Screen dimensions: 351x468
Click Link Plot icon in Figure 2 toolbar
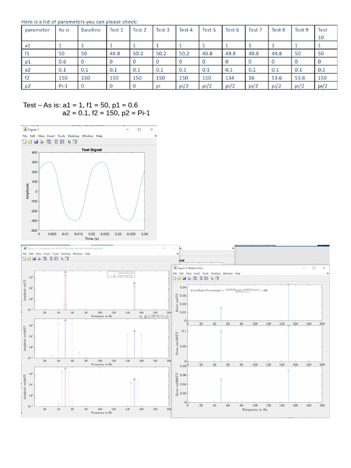(45, 259)
